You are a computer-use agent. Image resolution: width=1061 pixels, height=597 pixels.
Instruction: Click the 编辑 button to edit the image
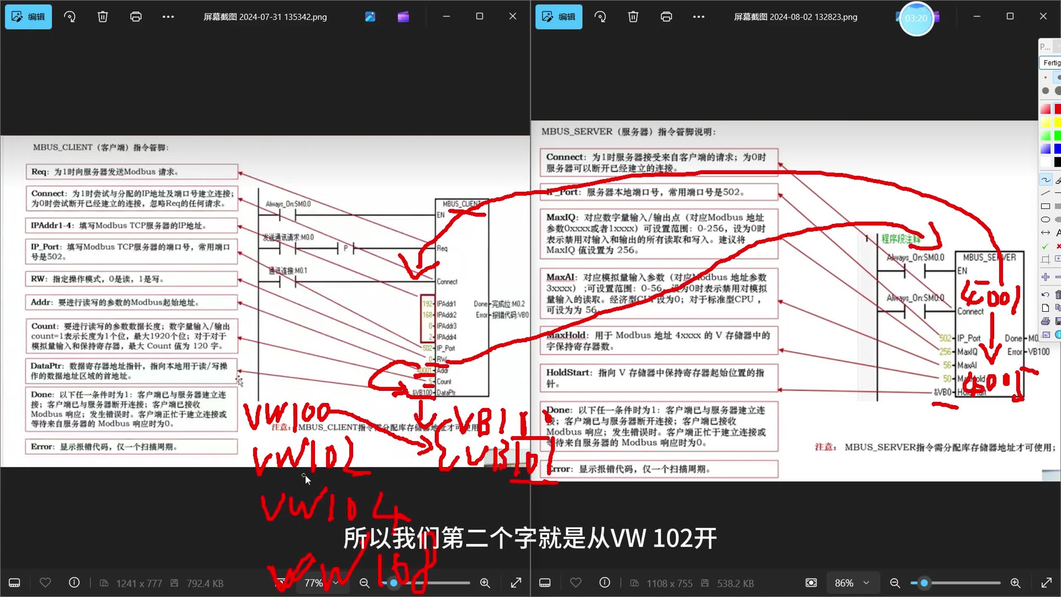[x=28, y=17]
